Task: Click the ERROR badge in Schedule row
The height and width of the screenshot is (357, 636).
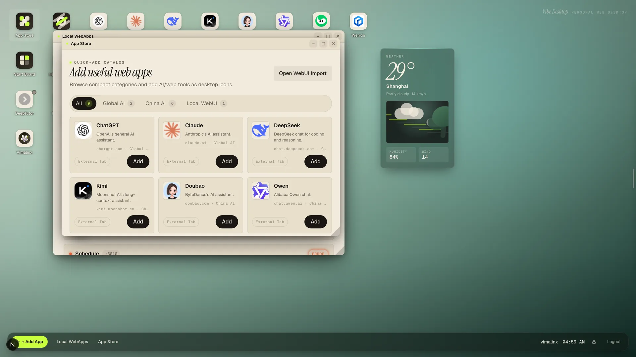Action: (318, 253)
